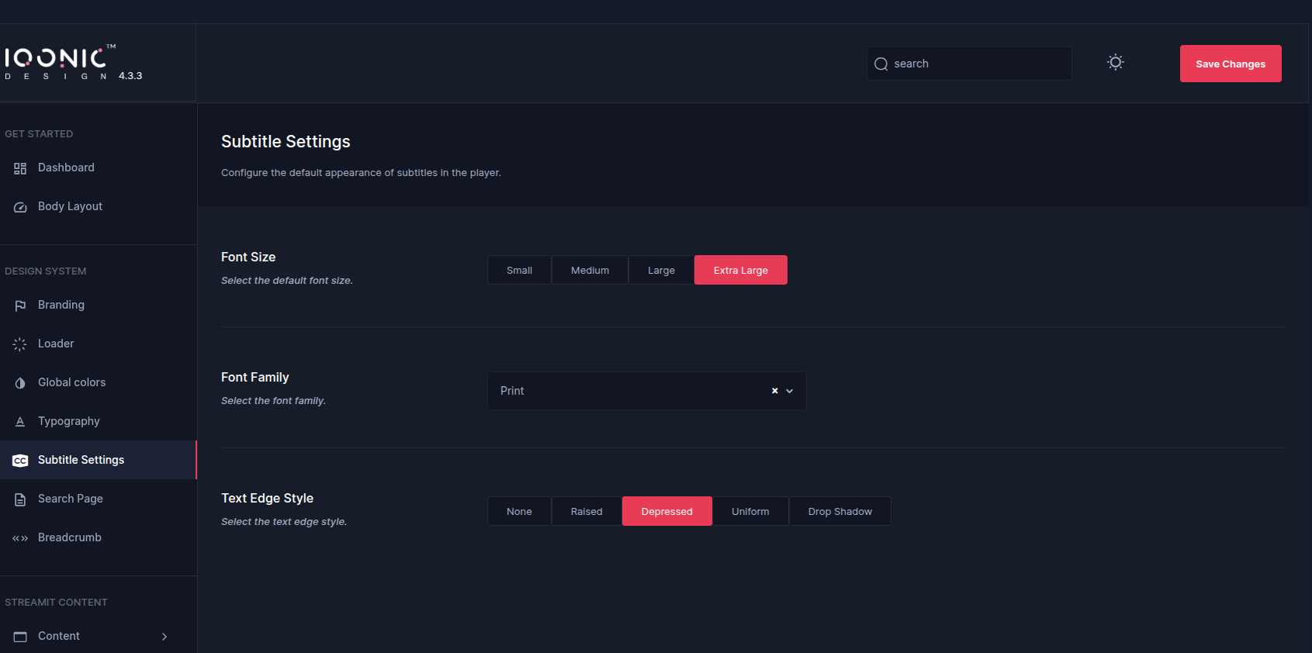
Task: Clear the Print font family selection
Action: pos(774,392)
